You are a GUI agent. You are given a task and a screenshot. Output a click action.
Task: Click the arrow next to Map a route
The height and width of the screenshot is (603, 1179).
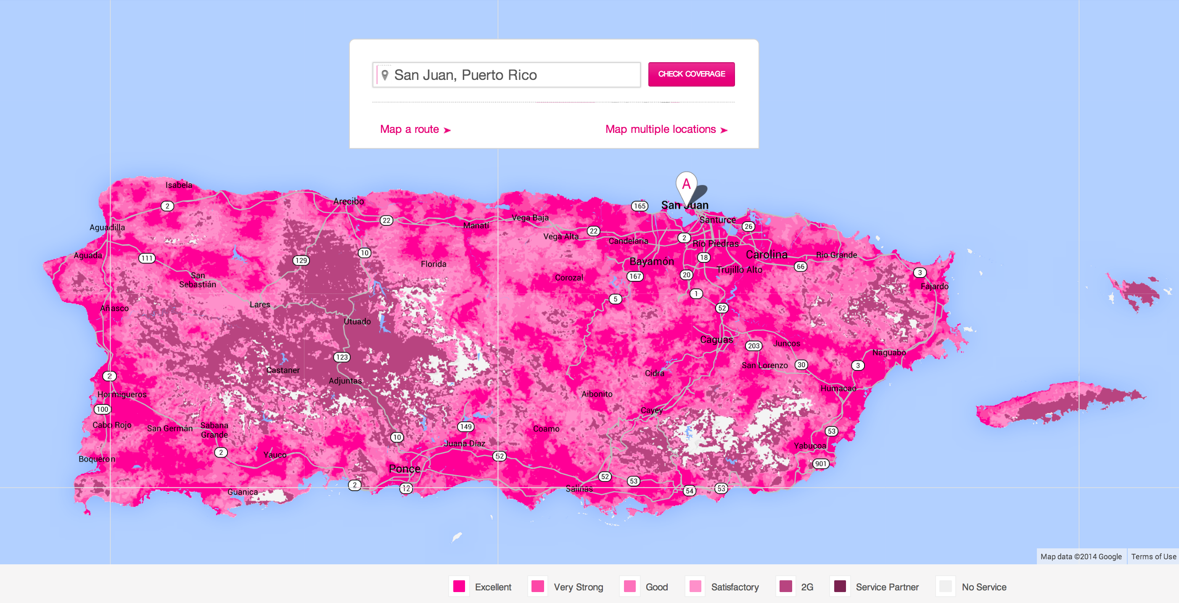tap(447, 130)
